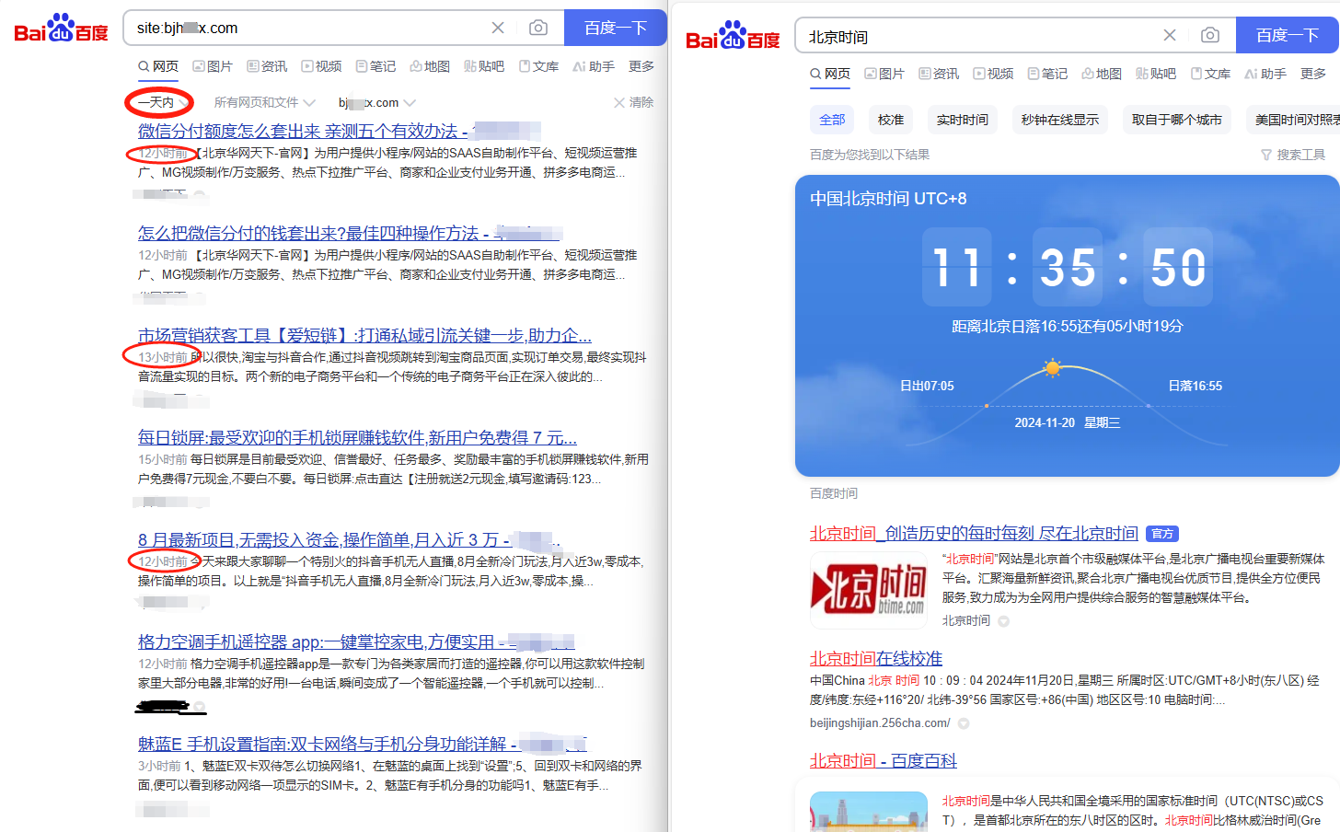The height and width of the screenshot is (832, 1340).
Task: Click the 官方 badge beside 北京时间 result
Action: [1163, 534]
